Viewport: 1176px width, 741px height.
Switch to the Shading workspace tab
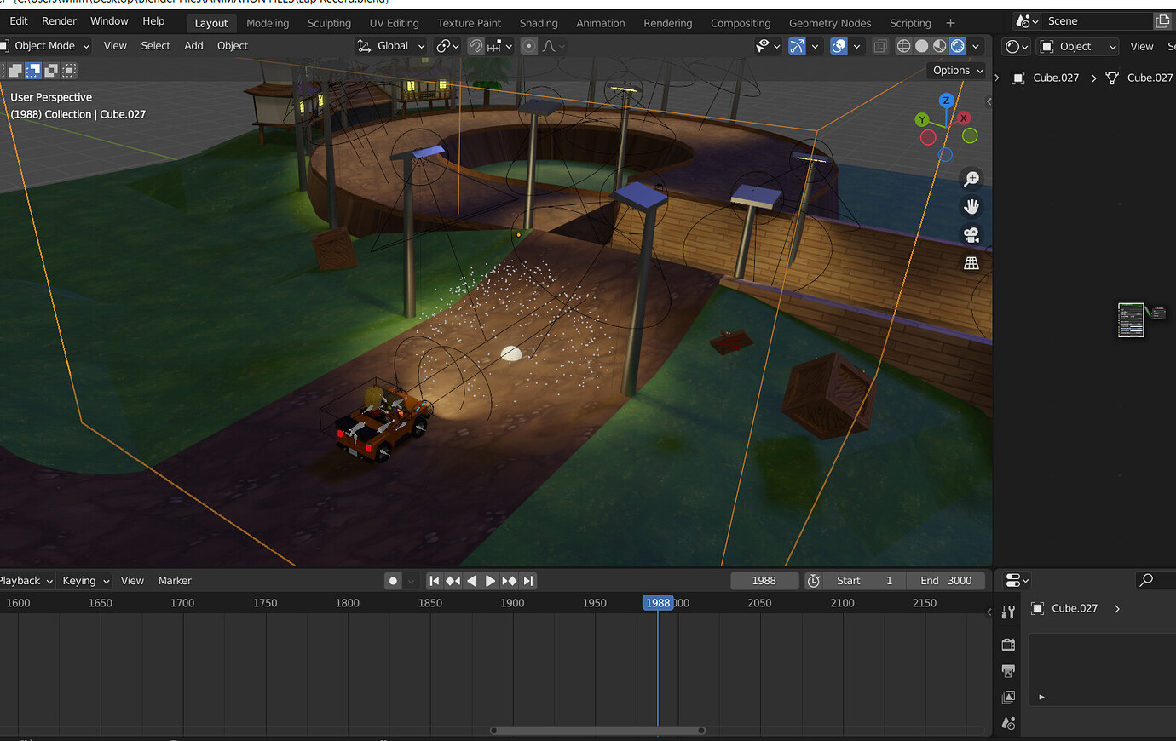click(538, 23)
